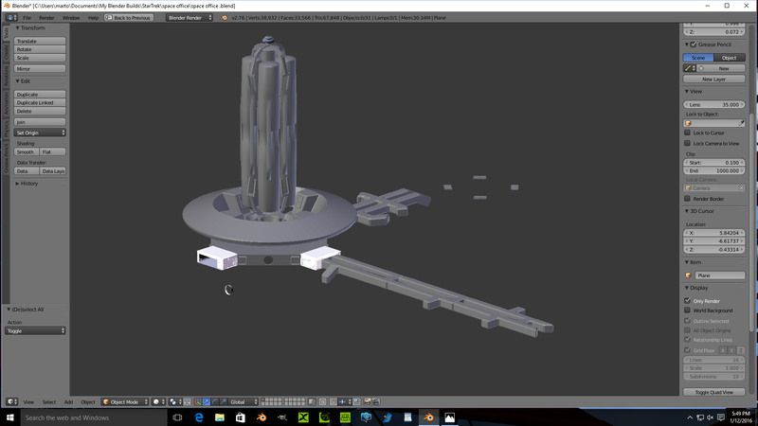758x426 pixels.
Task: Click Back to Previous button
Action: 129,18
